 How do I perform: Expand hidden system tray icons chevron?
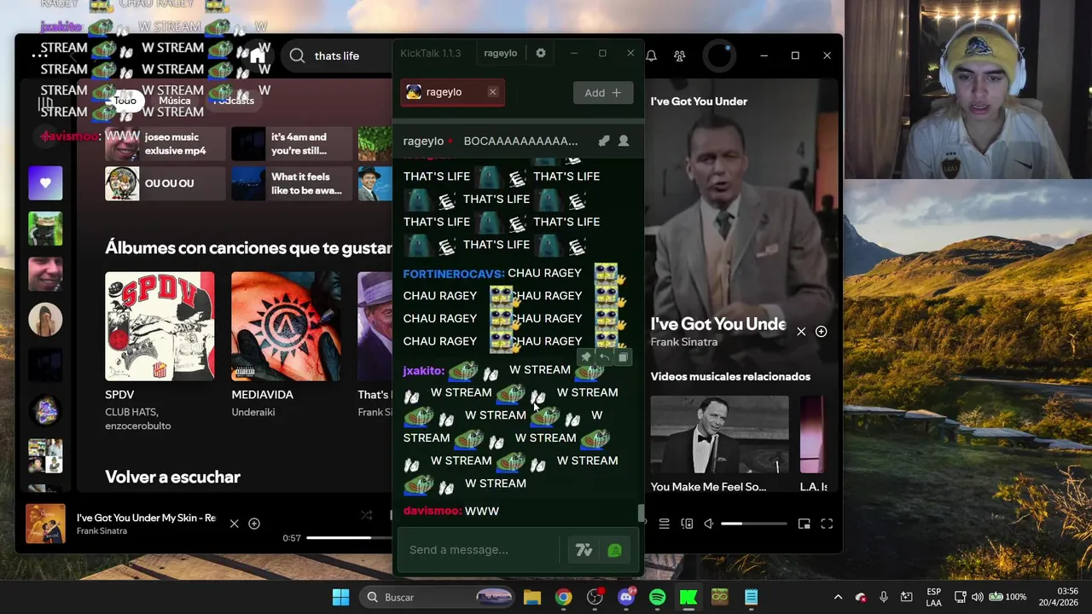pos(838,597)
